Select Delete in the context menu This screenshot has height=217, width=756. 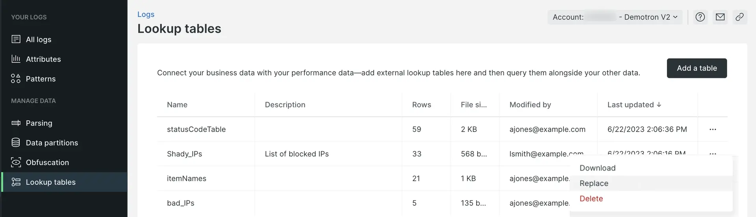pos(591,199)
